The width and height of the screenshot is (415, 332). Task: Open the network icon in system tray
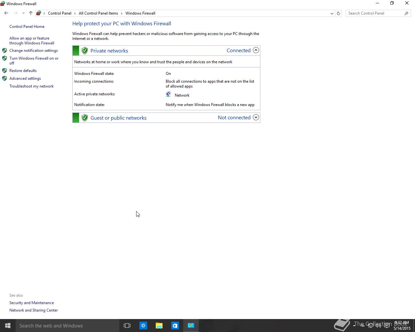tap(370, 326)
